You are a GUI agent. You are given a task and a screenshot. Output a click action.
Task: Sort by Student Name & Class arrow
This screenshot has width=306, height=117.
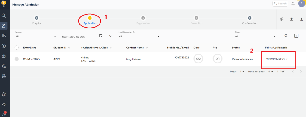click(111, 48)
